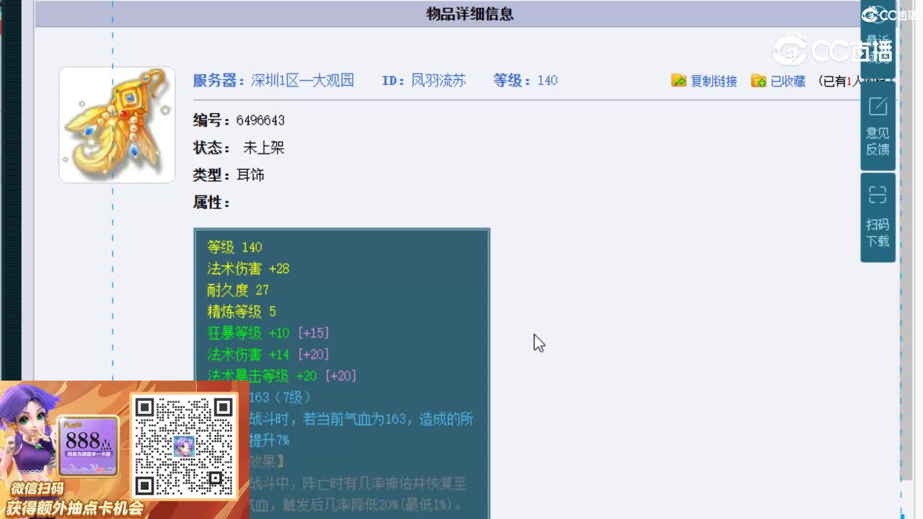The width and height of the screenshot is (923, 519).
Task: Click 复制链接 to copy the item link
Action: pos(712,81)
